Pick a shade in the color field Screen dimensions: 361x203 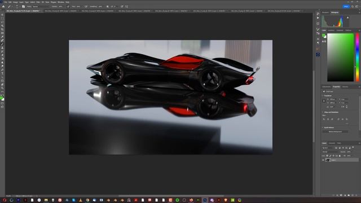tap(340, 58)
